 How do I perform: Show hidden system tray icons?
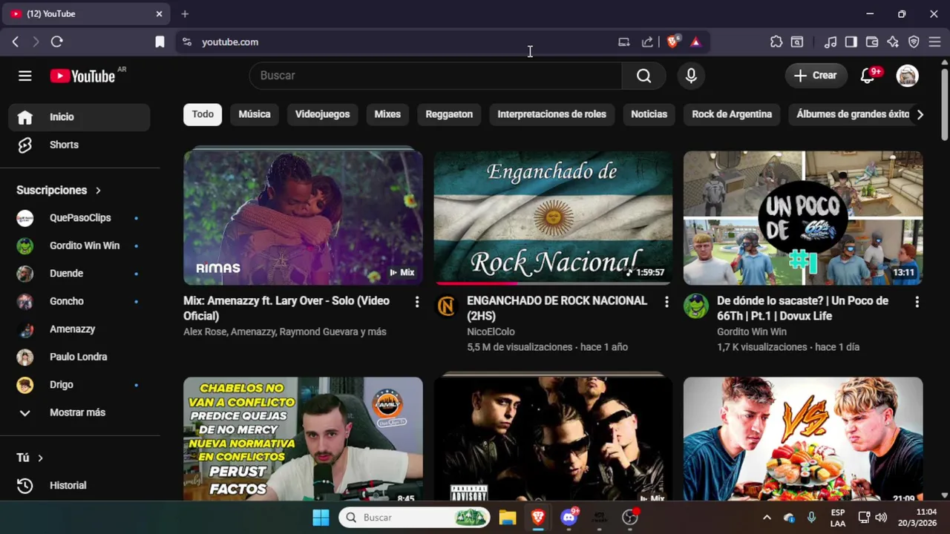point(767,518)
